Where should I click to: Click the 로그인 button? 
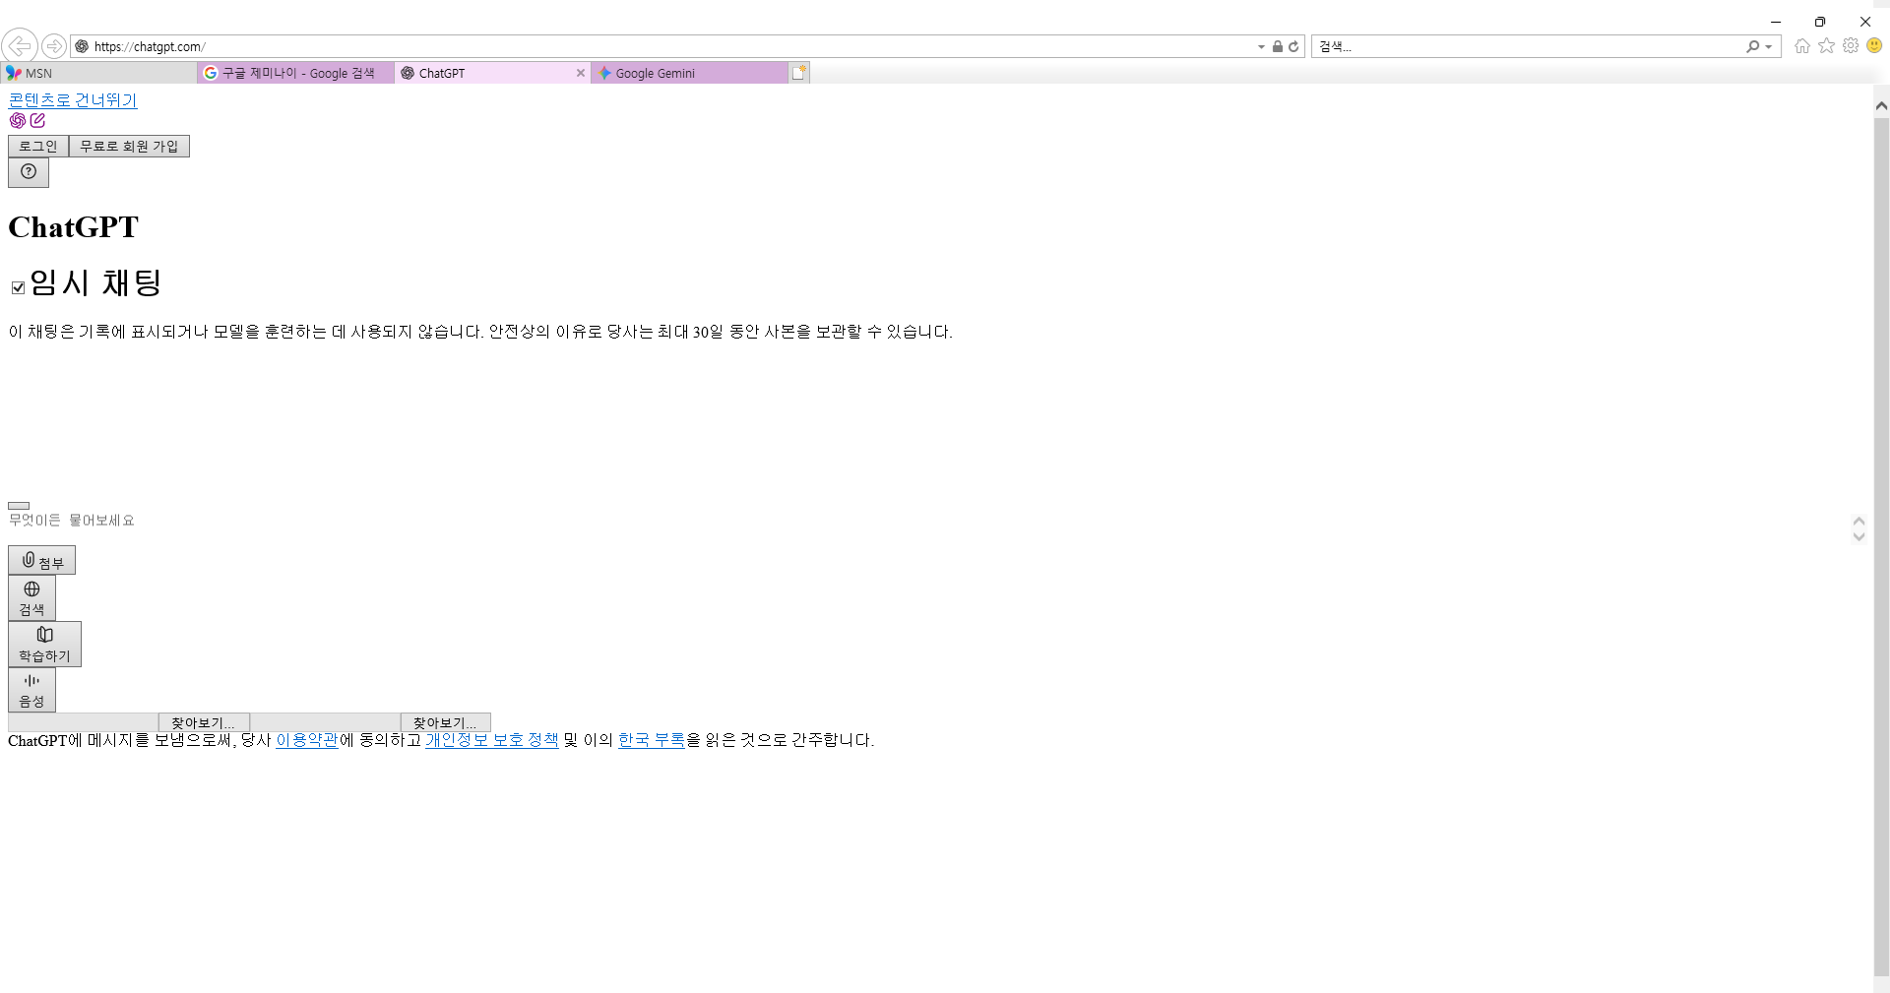click(38, 146)
